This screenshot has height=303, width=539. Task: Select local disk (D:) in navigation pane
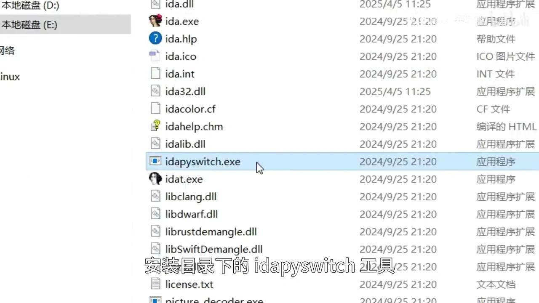[x=29, y=6]
